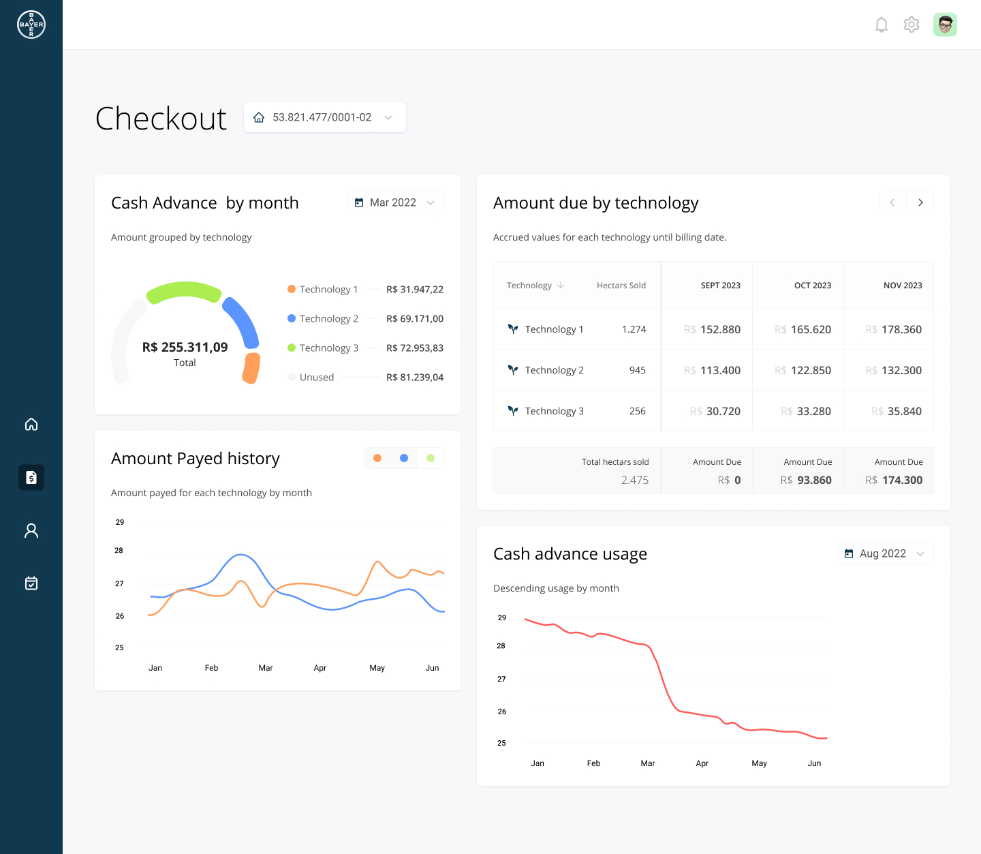
Task: Click total hectars sold value 2.475
Action: (635, 480)
